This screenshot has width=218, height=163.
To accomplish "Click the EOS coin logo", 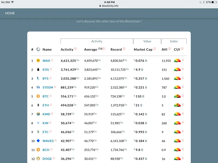I will pyautogui.click(x=38, y=70).
